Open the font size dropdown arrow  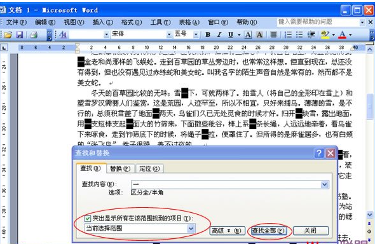[x=196, y=35]
